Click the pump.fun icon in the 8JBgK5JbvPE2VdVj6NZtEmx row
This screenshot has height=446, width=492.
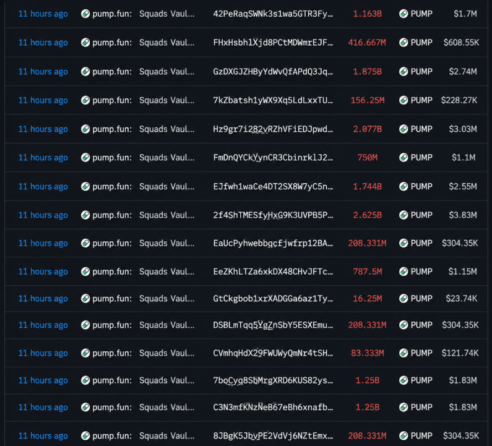(85, 435)
